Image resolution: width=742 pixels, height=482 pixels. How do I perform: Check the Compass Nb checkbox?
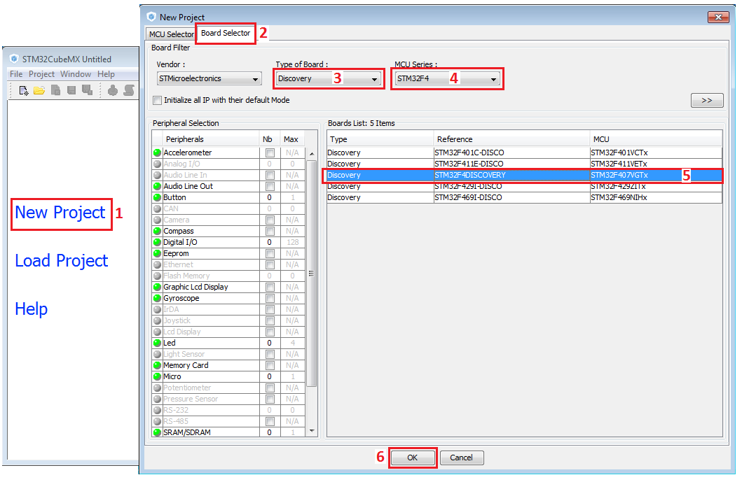pyautogui.click(x=270, y=231)
